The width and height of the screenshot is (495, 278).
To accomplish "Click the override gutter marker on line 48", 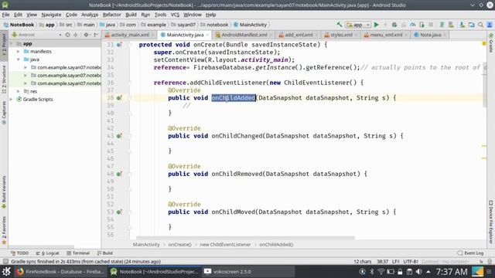I will [x=119, y=174].
